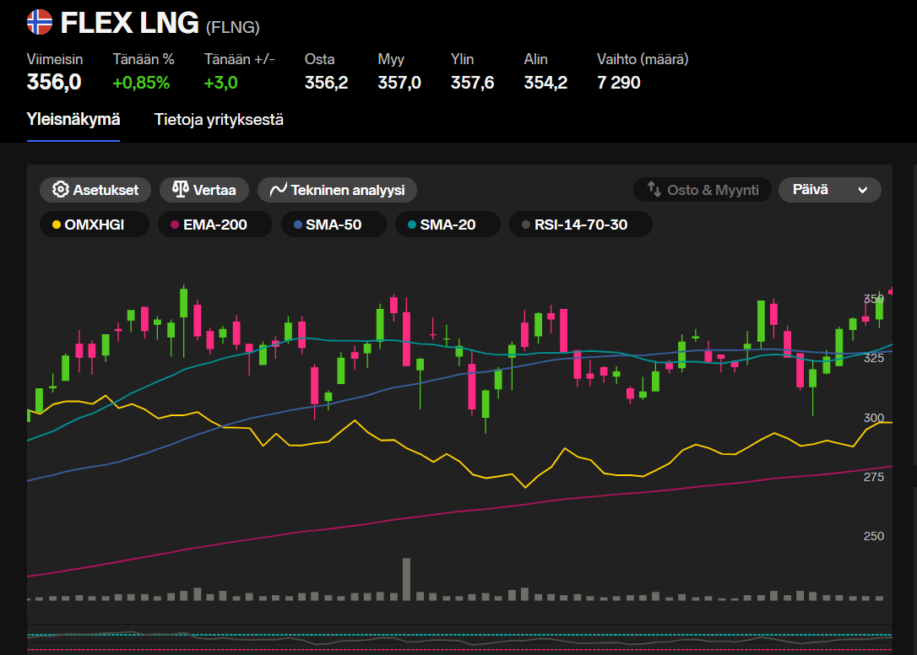Toggle the SMA-20 indicator chip
Screen dimensions: 917x655
(x=448, y=225)
